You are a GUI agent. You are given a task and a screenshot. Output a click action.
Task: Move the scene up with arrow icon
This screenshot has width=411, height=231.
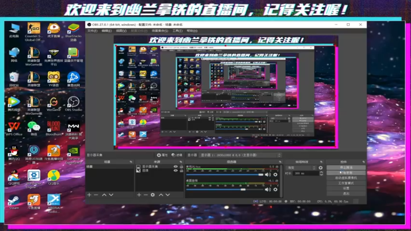tap(104, 195)
